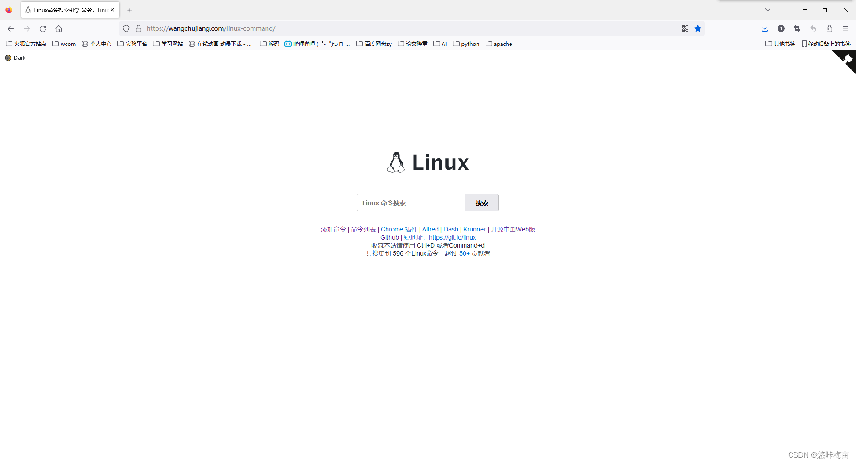Click the Firefox logo icon at top left
Screen dimensions: 856x463
[8, 10]
